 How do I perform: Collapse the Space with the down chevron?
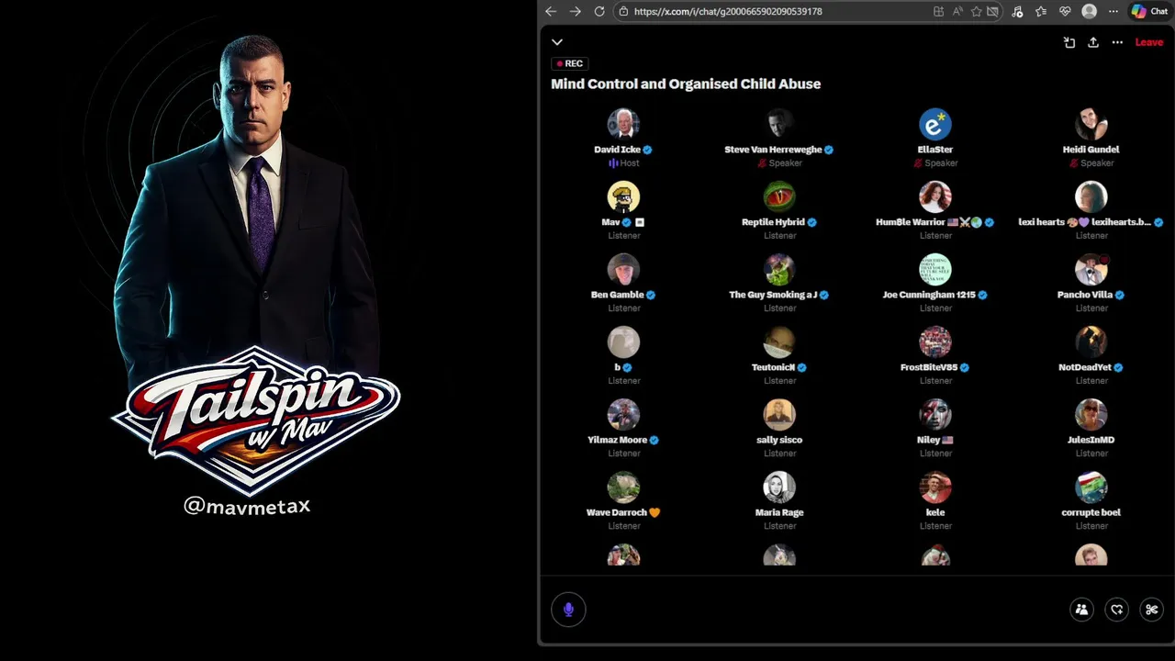pyautogui.click(x=557, y=42)
